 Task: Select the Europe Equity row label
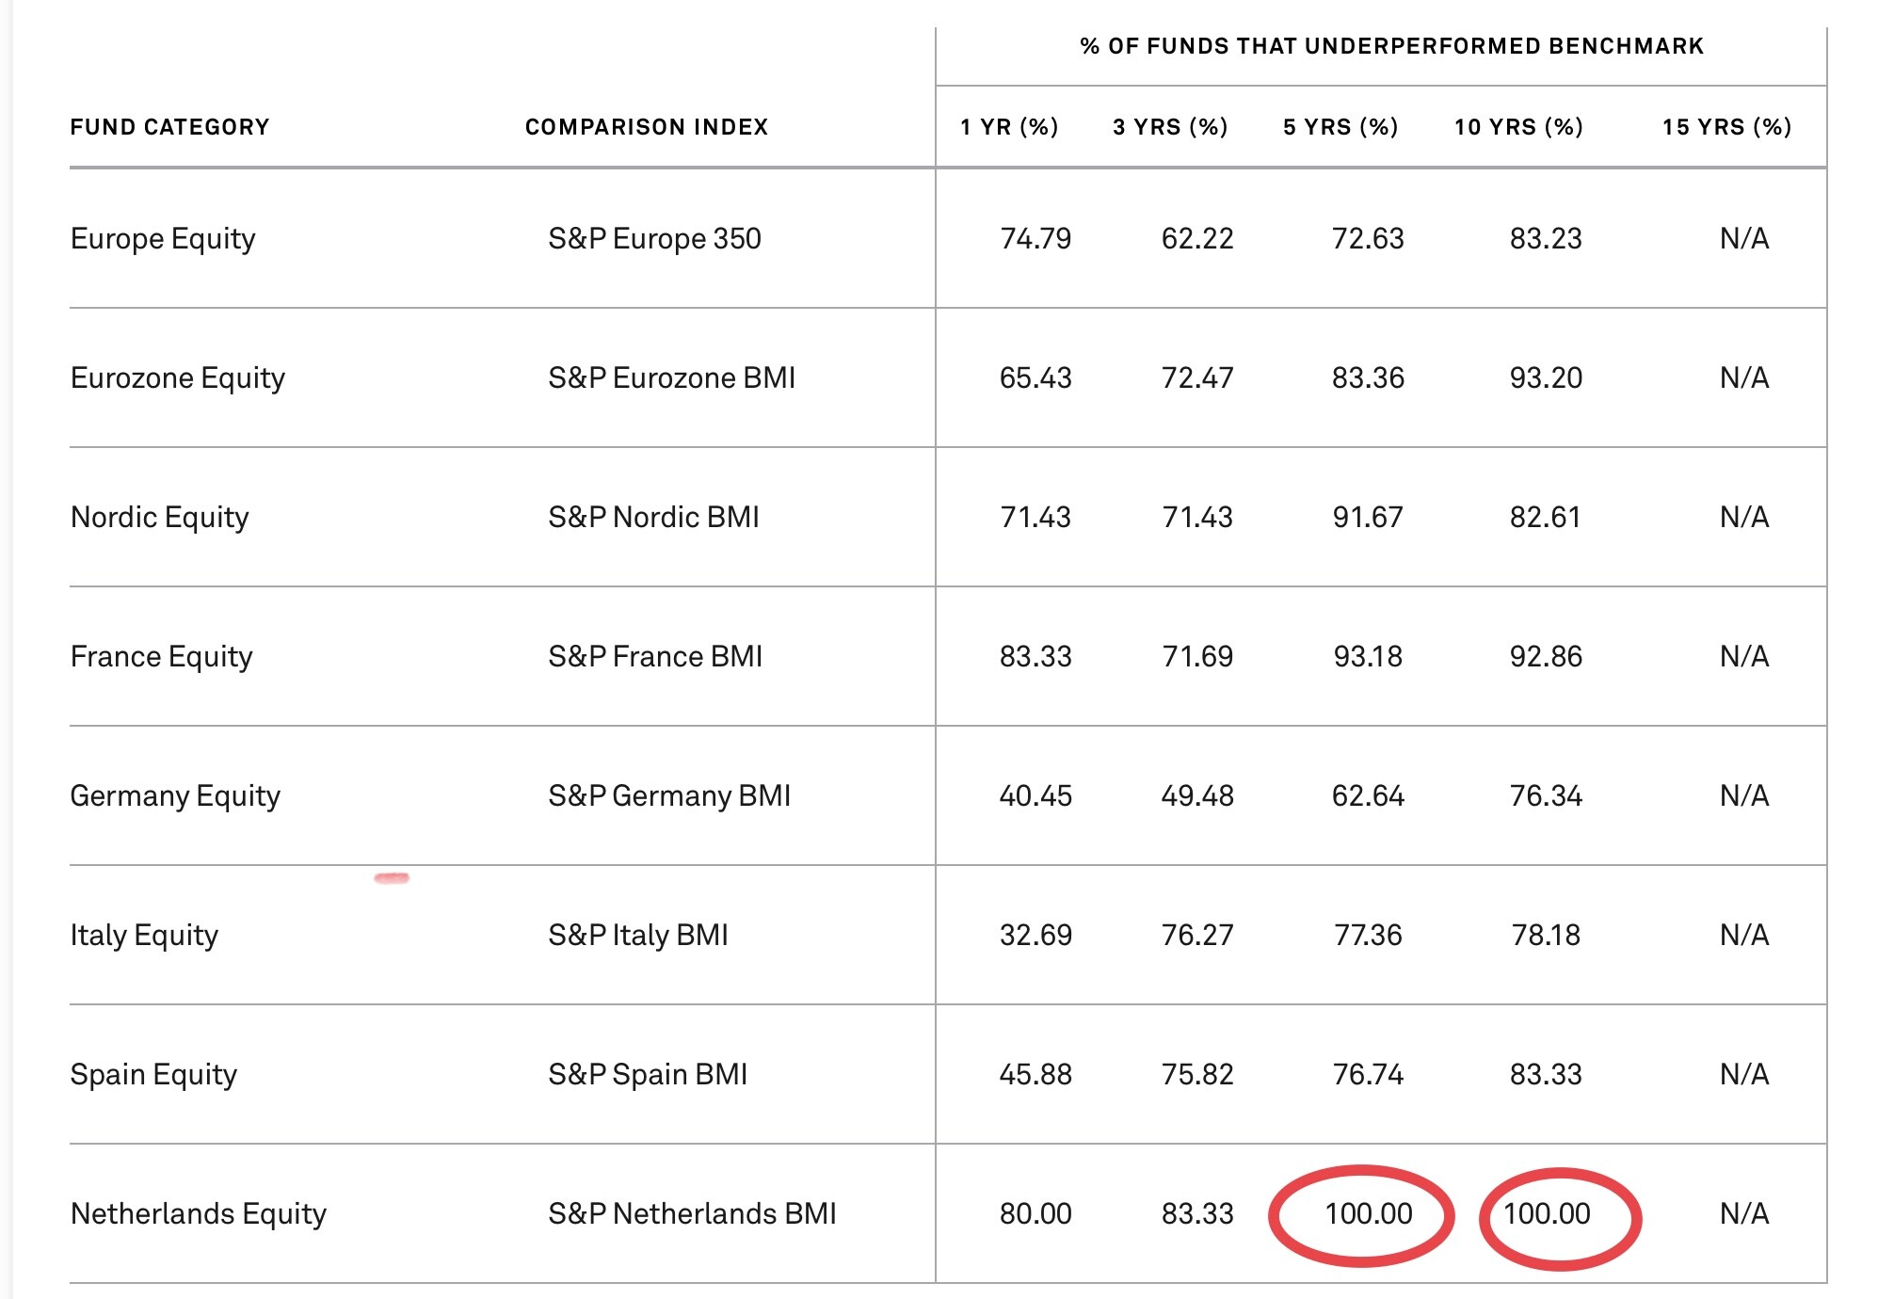tap(163, 239)
